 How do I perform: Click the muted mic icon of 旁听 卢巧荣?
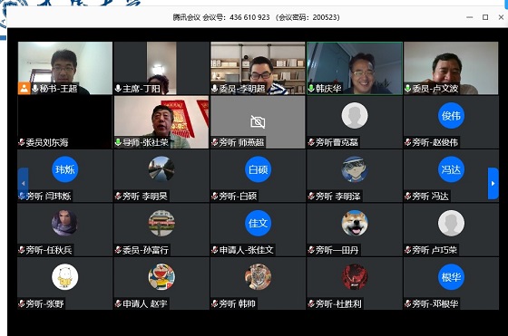(408, 250)
